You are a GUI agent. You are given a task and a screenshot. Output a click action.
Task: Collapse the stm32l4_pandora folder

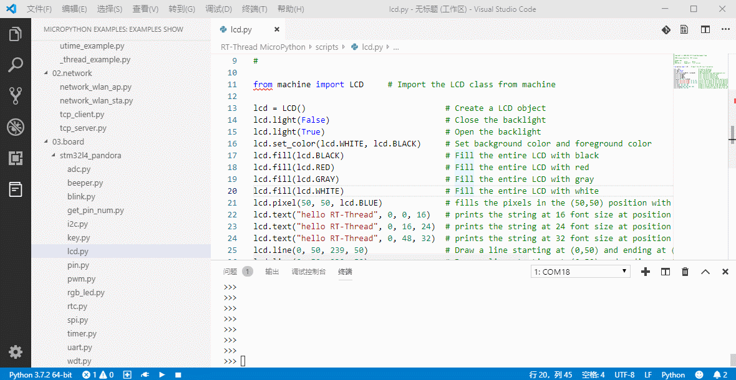coord(54,156)
